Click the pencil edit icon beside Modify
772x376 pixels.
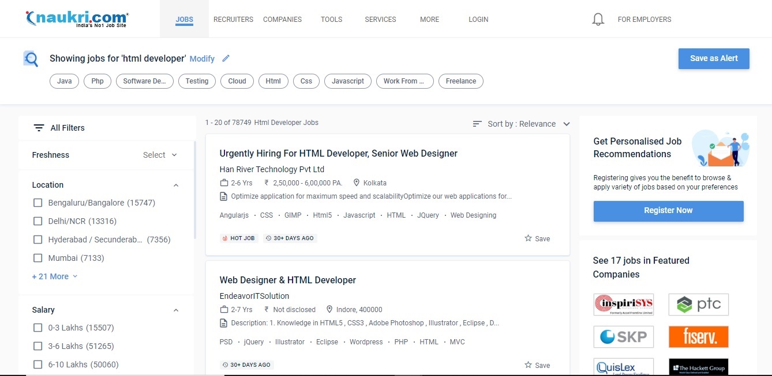point(226,58)
